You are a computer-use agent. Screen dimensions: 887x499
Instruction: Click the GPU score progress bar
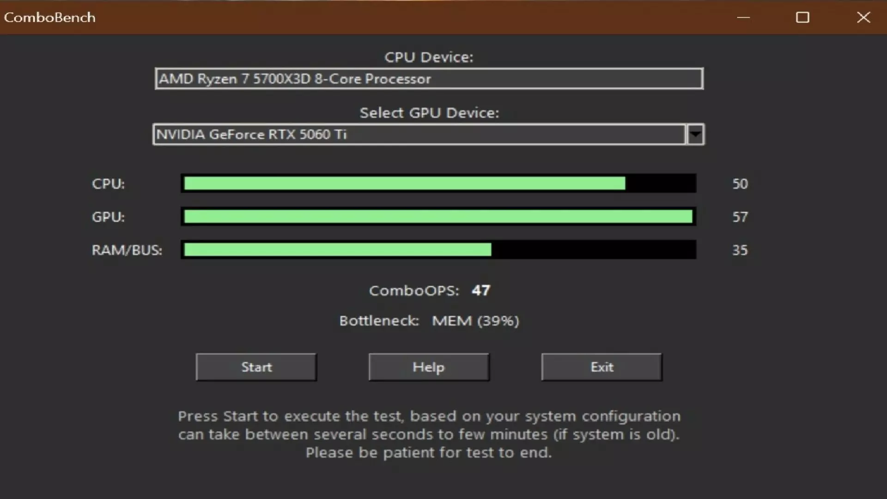tap(438, 217)
